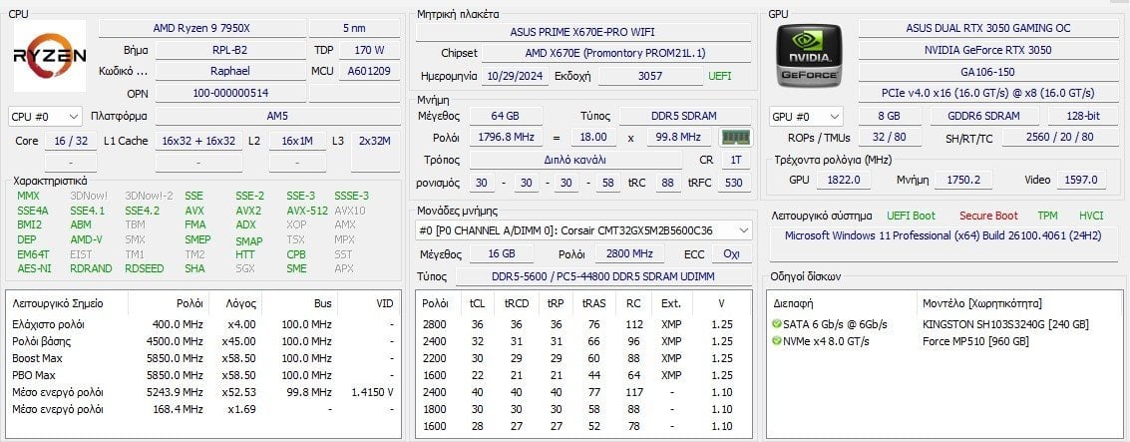Click the NVIDIA GeForce logo image

pos(809,56)
